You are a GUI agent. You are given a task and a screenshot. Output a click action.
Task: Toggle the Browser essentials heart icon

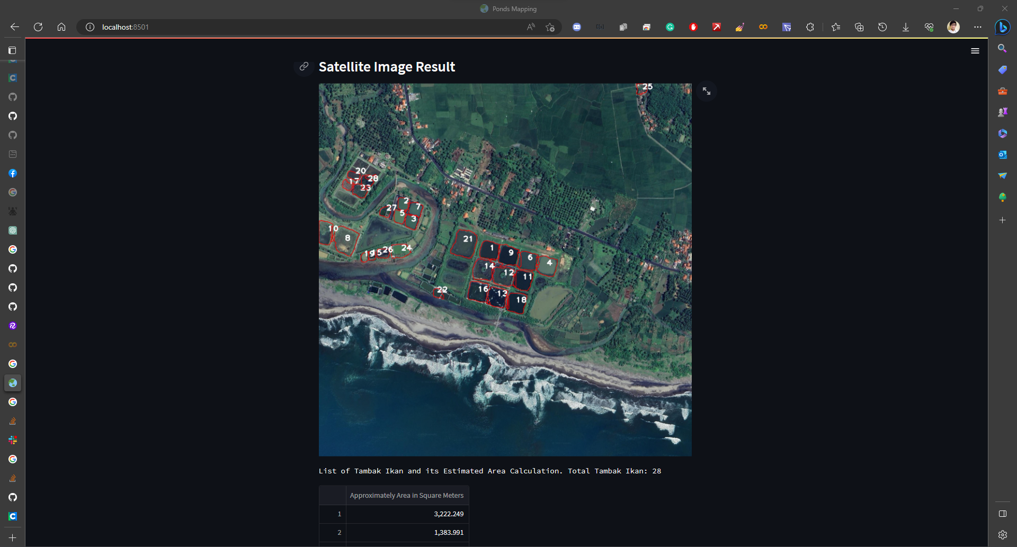929,27
